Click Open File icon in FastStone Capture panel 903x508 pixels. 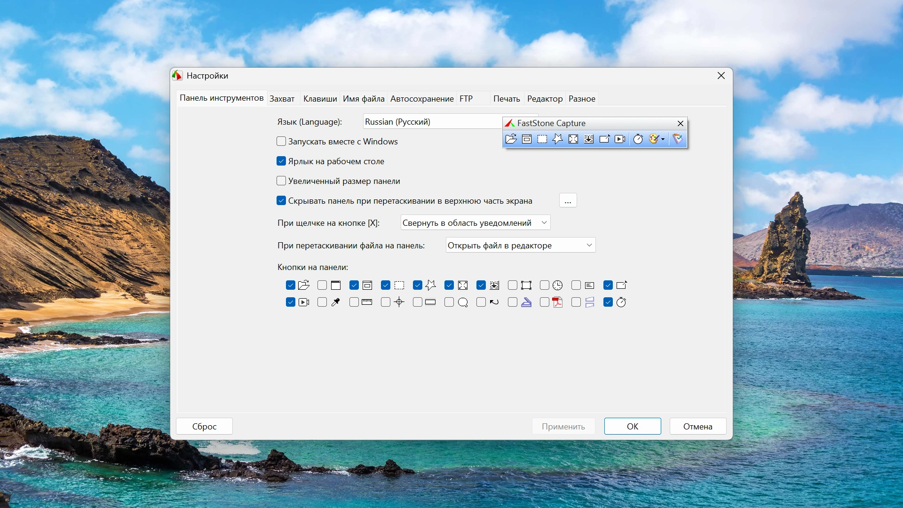[511, 139]
